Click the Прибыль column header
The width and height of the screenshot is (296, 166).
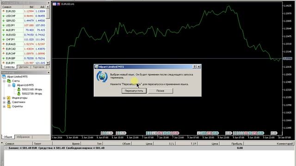(231, 143)
